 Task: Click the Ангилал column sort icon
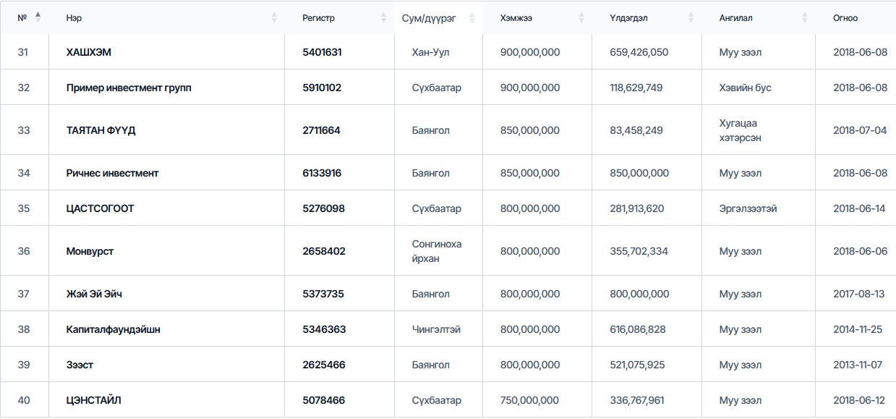(804, 17)
